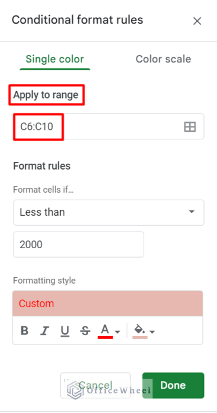Open the fill color bucket picker

tap(140, 330)
